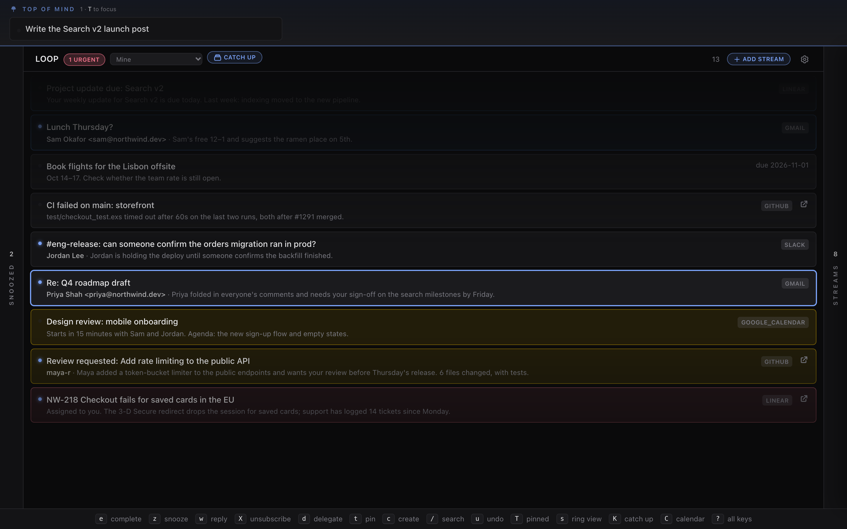Click unread dot on Lunch Thursday
The image size is (847, 529).
coord(40,126)
